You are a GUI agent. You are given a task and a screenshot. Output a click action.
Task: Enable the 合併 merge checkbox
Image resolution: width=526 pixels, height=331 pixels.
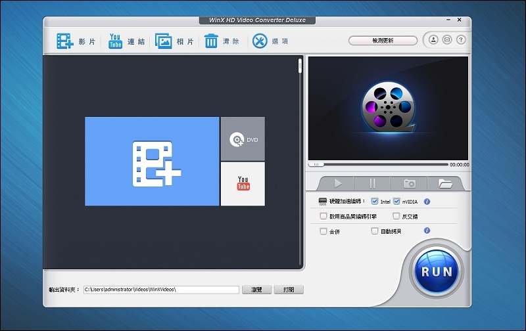(323, 231)
